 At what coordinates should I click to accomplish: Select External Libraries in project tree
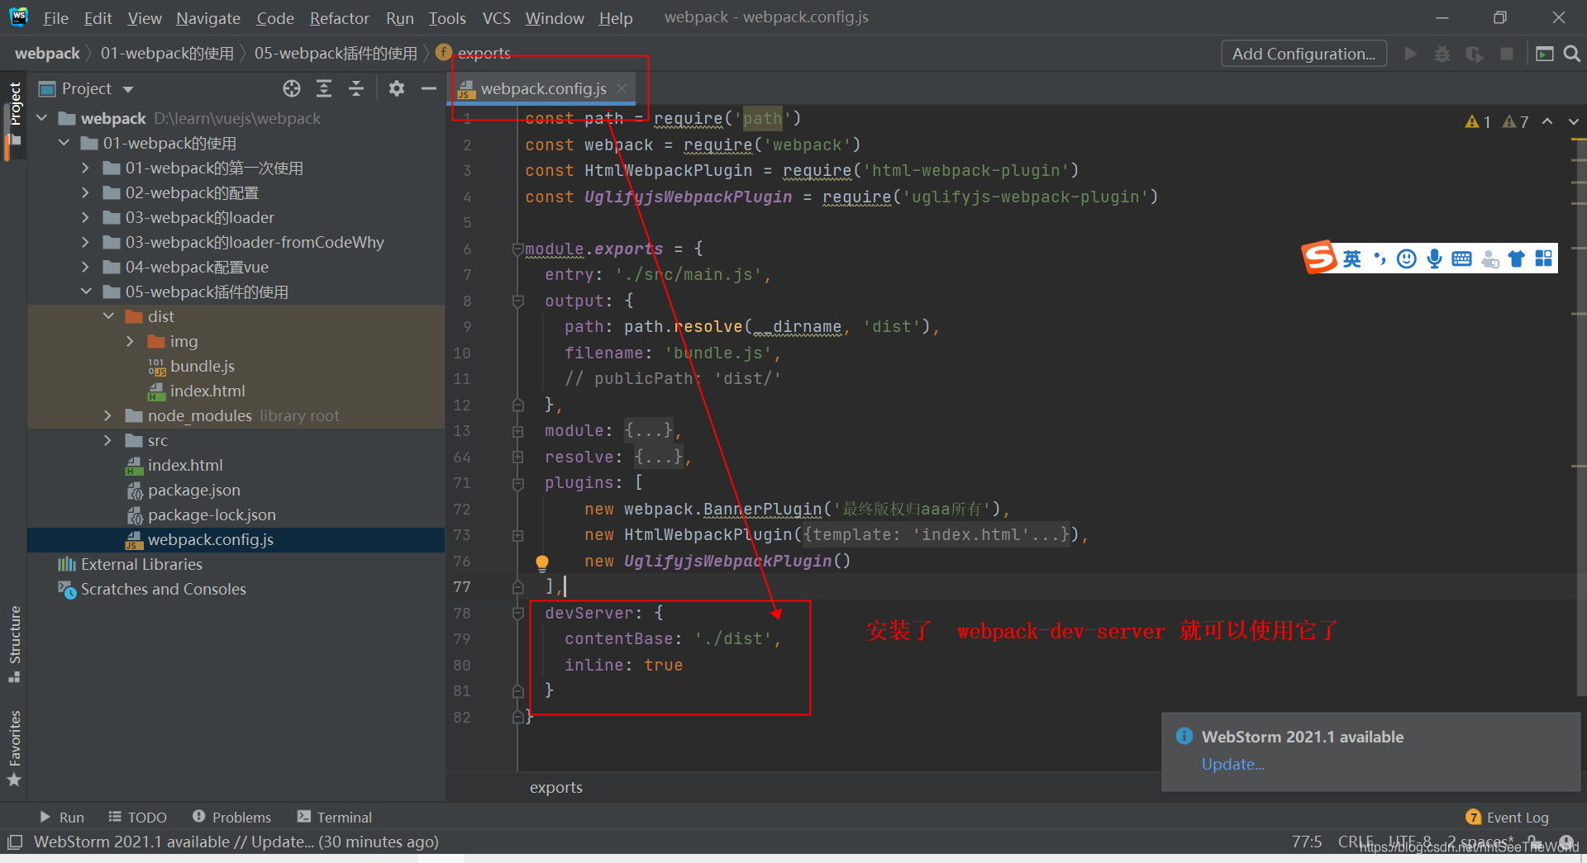[141, 564]
